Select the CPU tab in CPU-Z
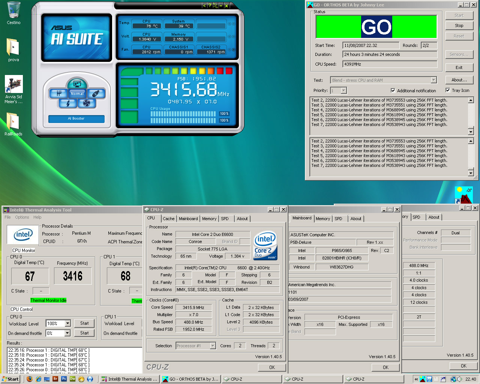 point(151,218)
